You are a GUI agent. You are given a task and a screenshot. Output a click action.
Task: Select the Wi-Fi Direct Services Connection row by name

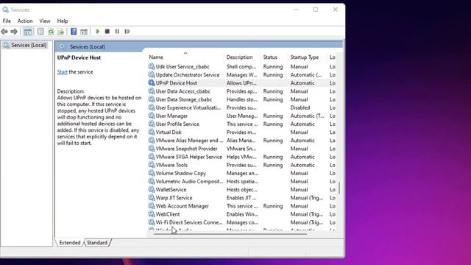[x=189, y=222]
